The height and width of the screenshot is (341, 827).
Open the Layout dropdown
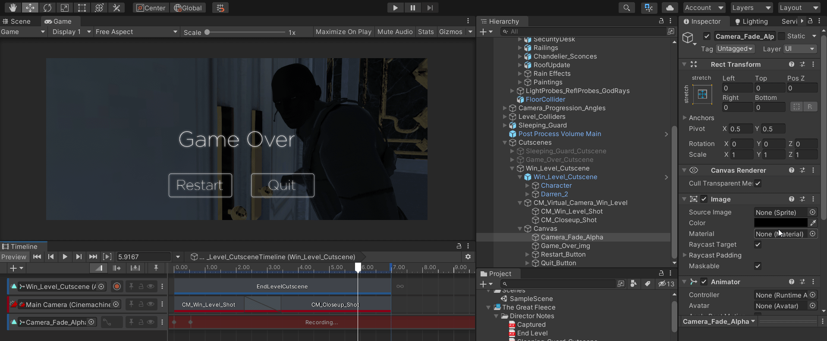click(x=799, y=8)
